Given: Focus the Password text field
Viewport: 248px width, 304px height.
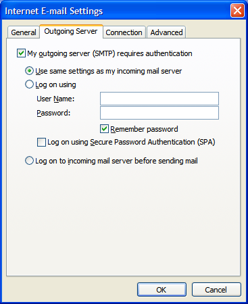Looking at the screenshot, I should pyautogui.click(x=159, y=113).
